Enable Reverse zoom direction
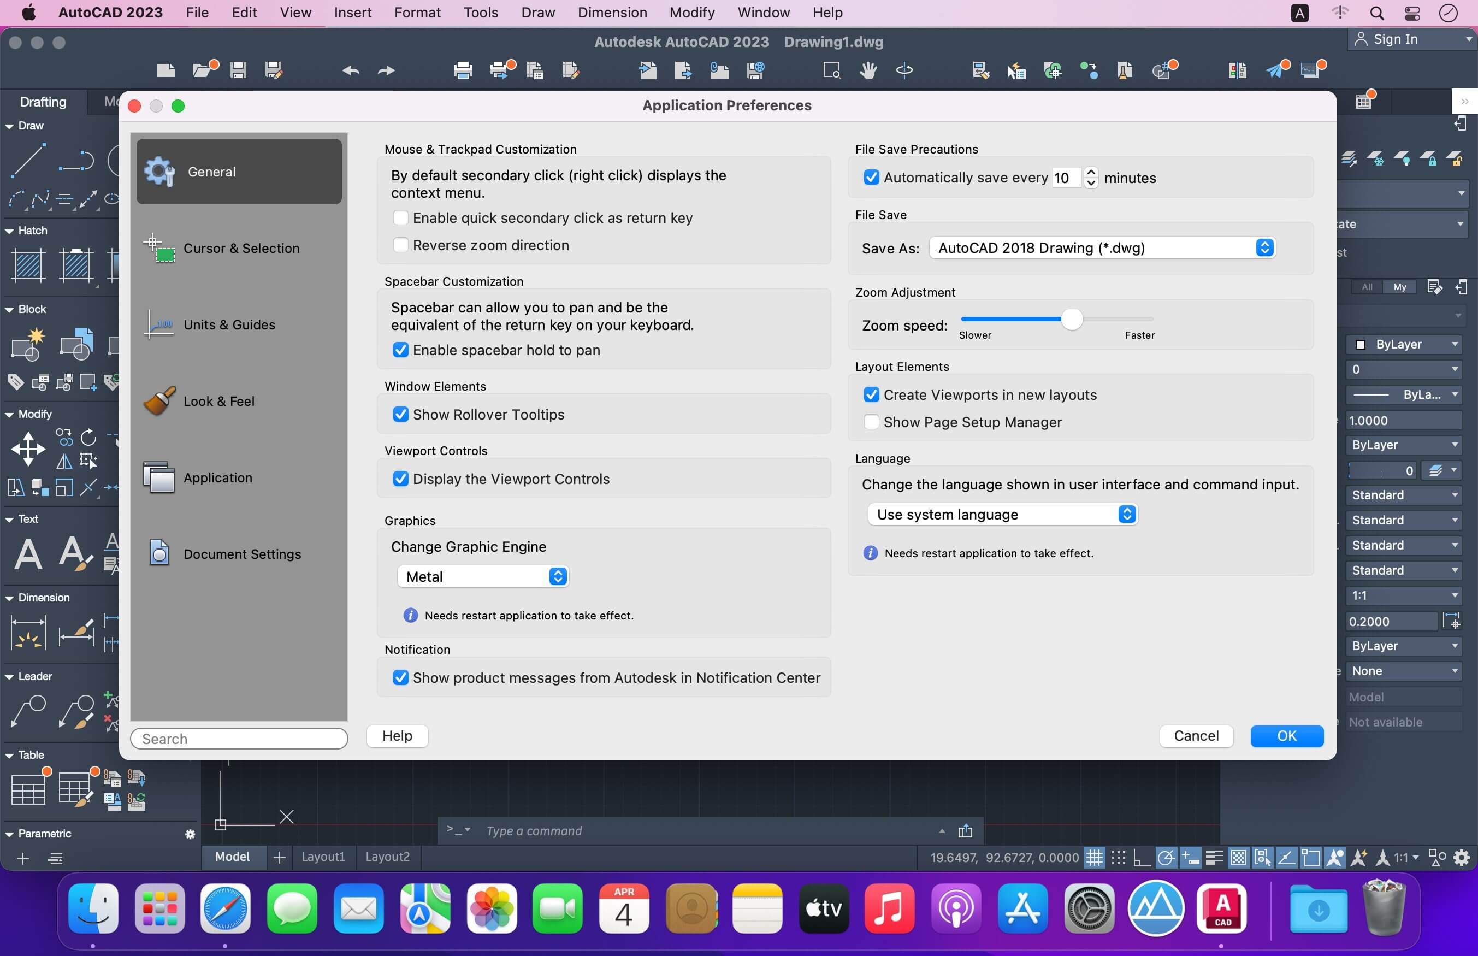The width and height of the screenshot is (1478, 956). 401,245
